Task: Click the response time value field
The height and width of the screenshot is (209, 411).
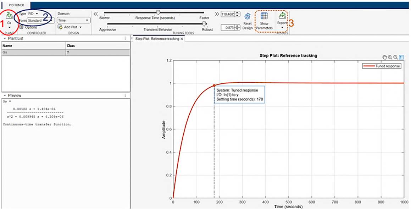Action: (227, 14)
